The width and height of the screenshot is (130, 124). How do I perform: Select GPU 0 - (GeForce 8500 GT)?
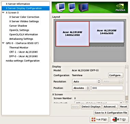coord(22,43)
